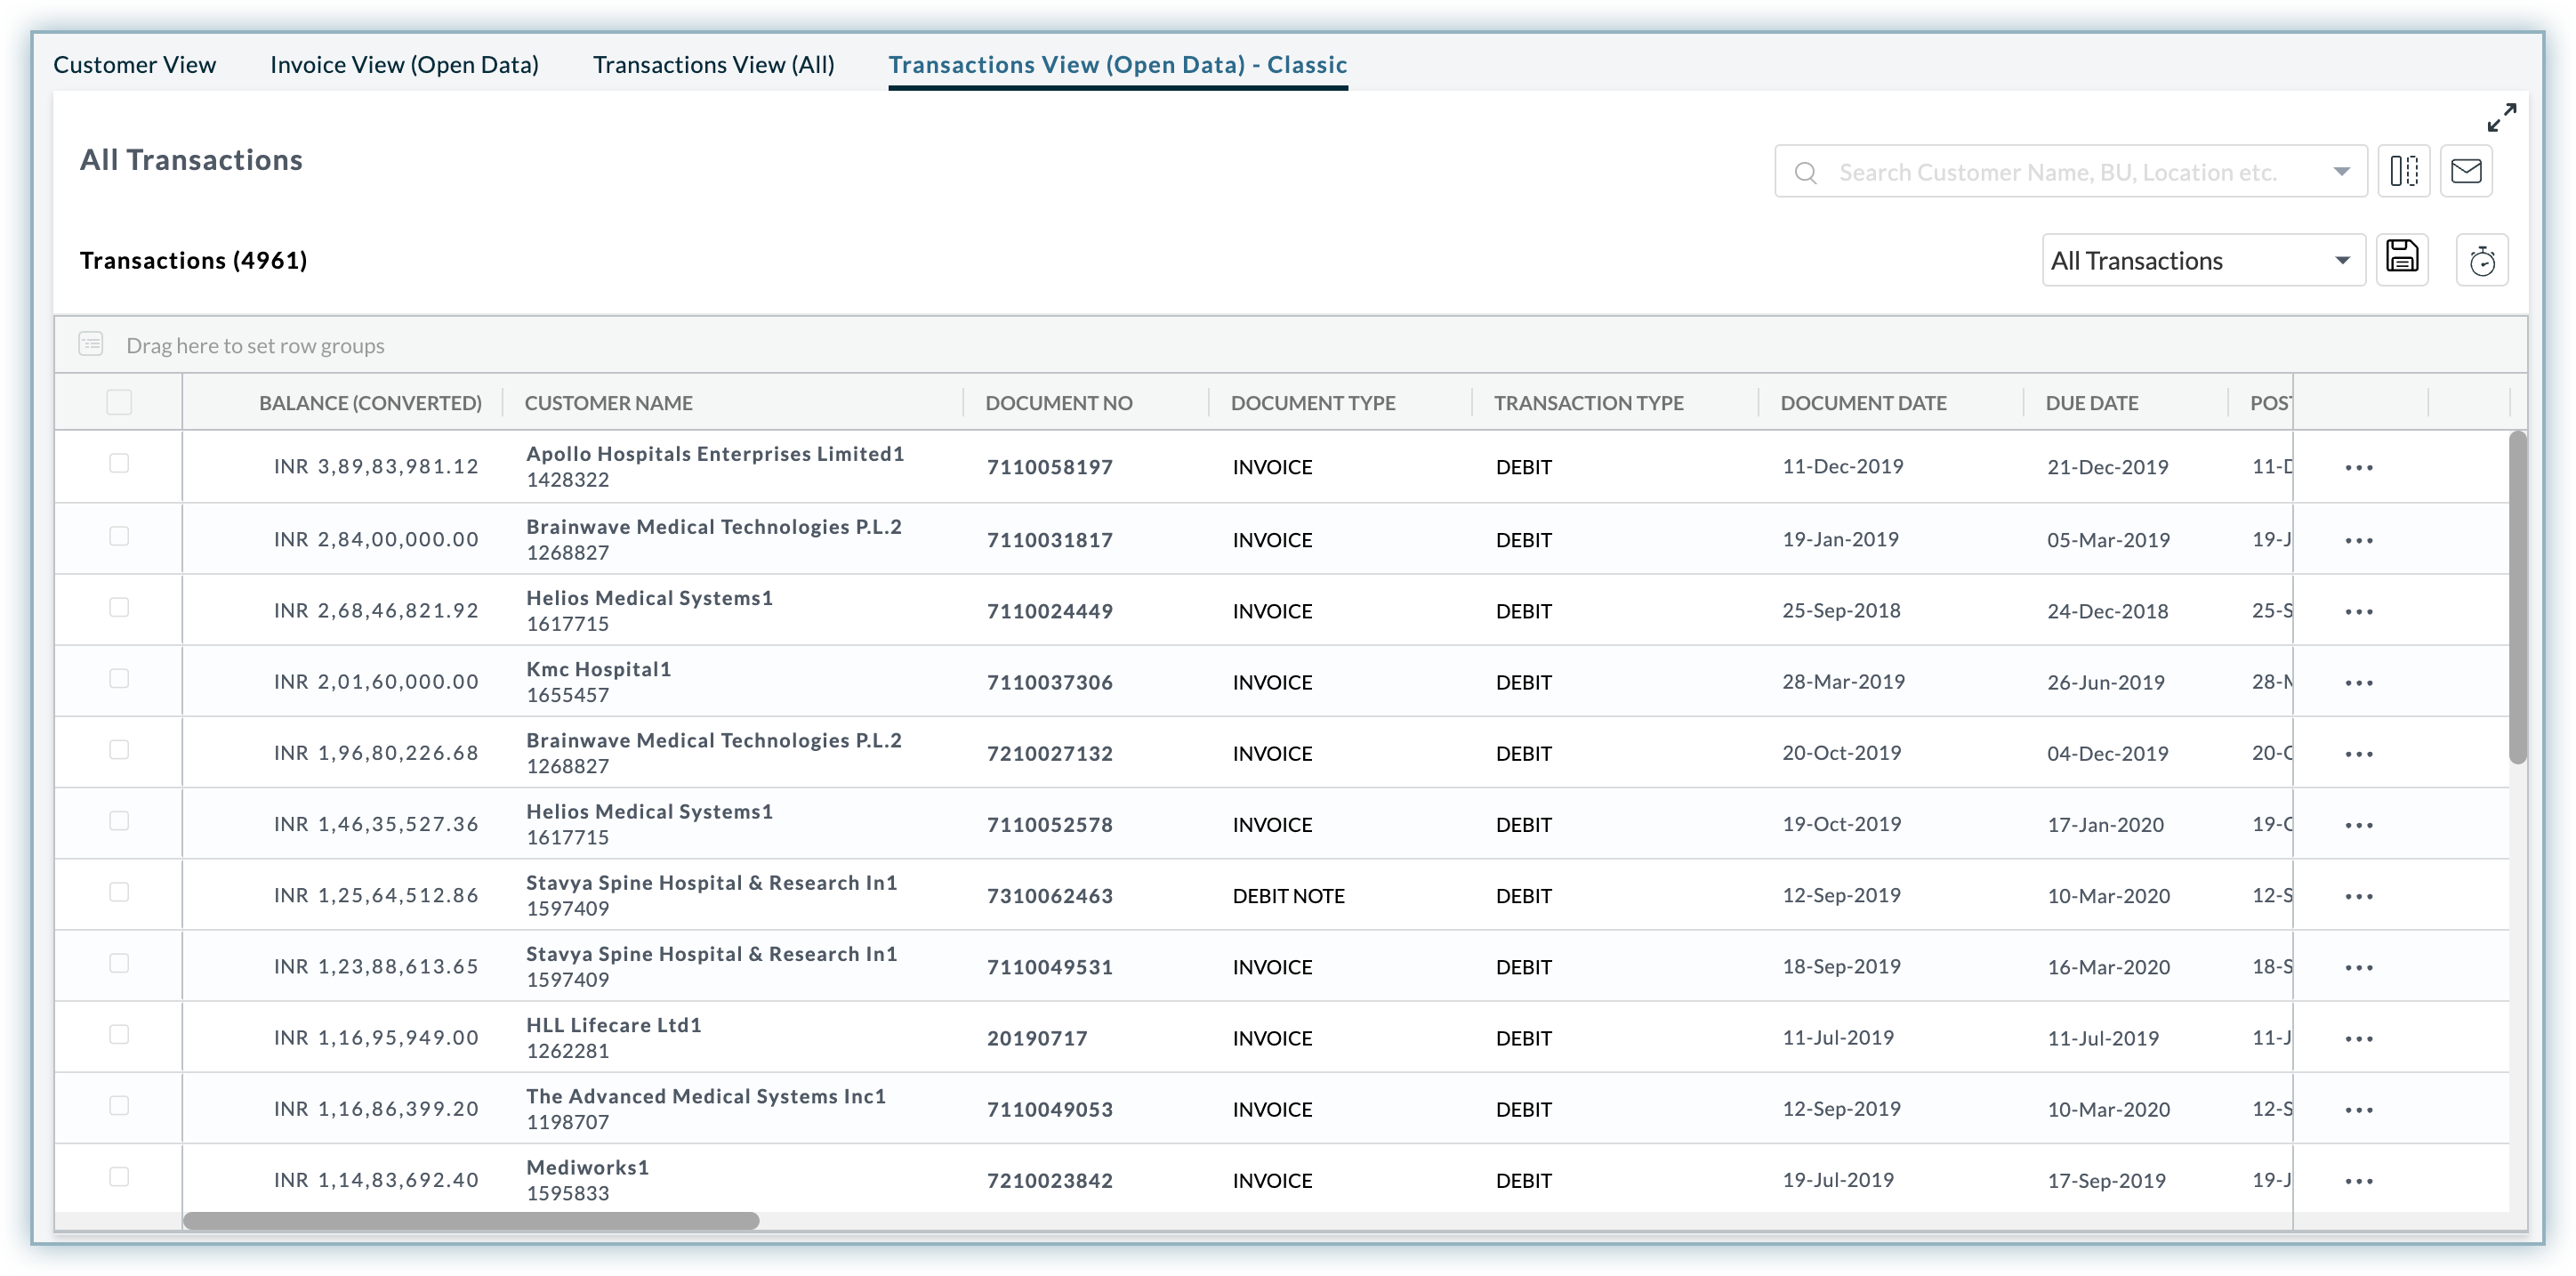The height and width of the screenshot is (1276, 2576).
Task: Click document date 28-Mar-2019
Action: tap(1843, 682)
